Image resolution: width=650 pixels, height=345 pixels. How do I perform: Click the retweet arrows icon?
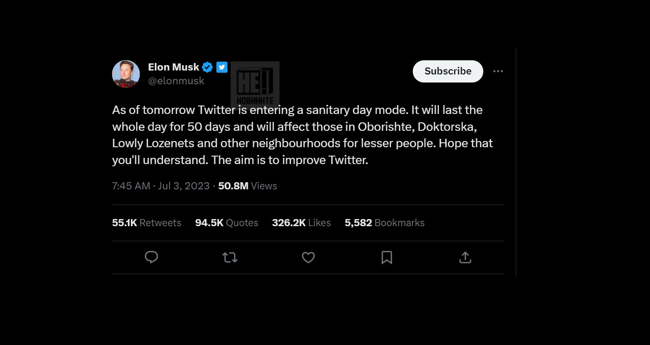pyautogui.click(x=230, y=257)
